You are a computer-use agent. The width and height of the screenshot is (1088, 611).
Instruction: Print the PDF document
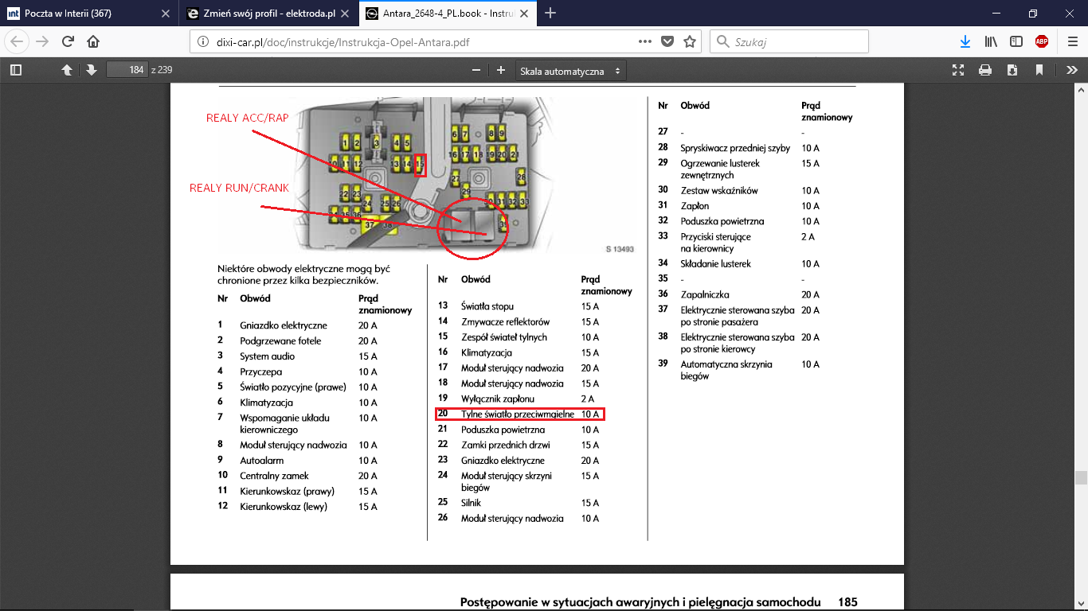pos(985,70)
